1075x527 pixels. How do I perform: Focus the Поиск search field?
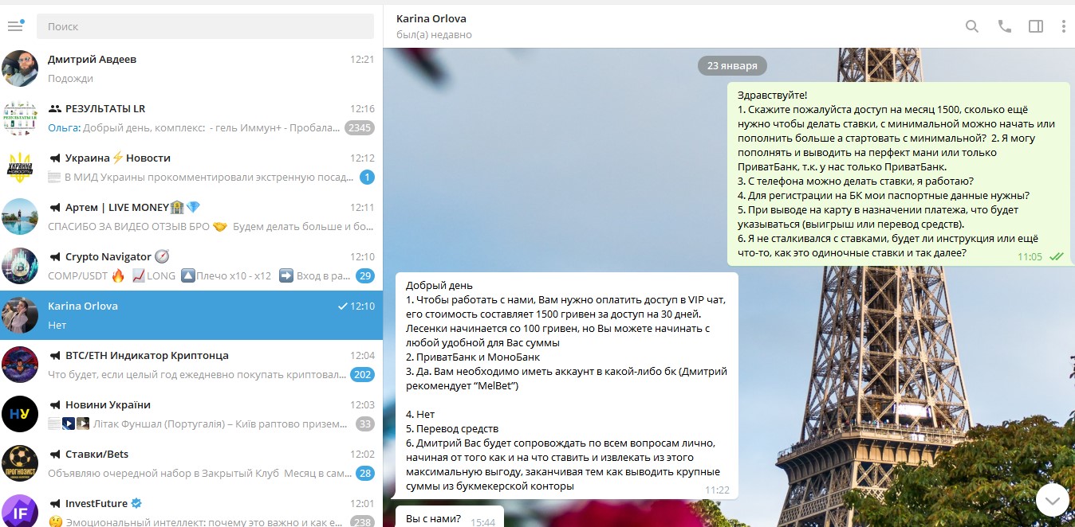(205, 26)
